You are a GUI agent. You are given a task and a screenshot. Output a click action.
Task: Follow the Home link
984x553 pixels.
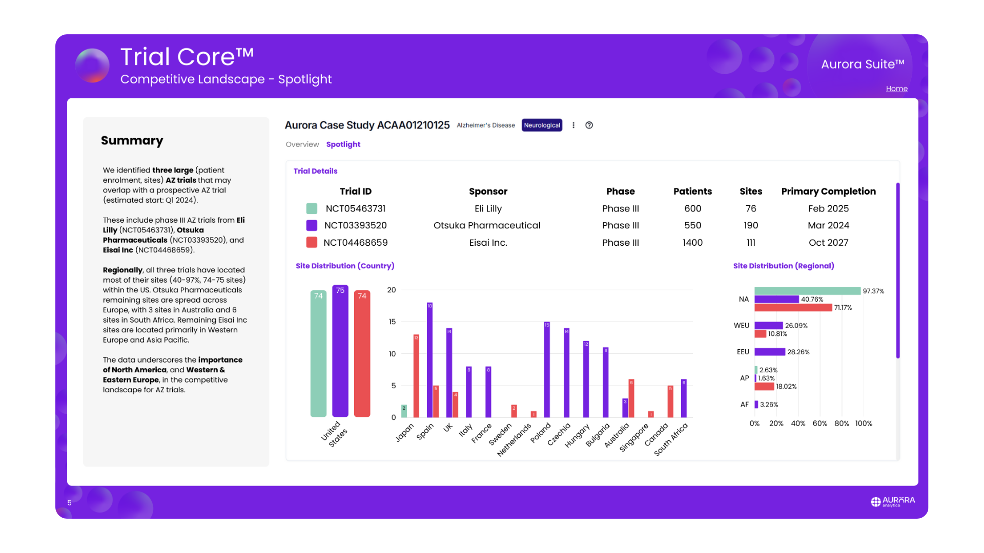point(897,89)
